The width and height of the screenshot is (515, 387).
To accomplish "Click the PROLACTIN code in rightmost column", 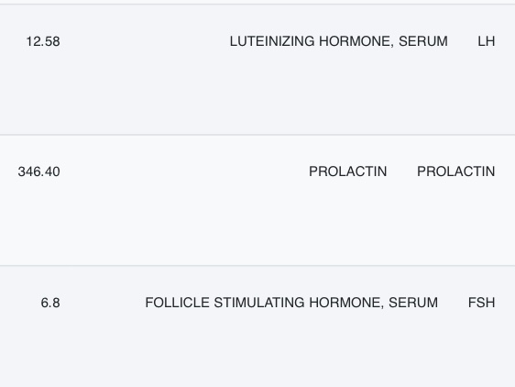I will point(455,171).
